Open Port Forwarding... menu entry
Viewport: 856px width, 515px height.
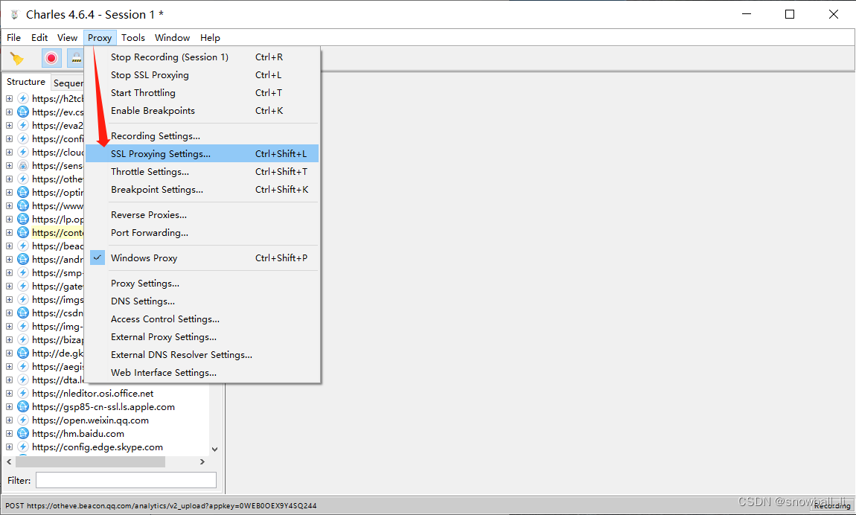[202, 233]
